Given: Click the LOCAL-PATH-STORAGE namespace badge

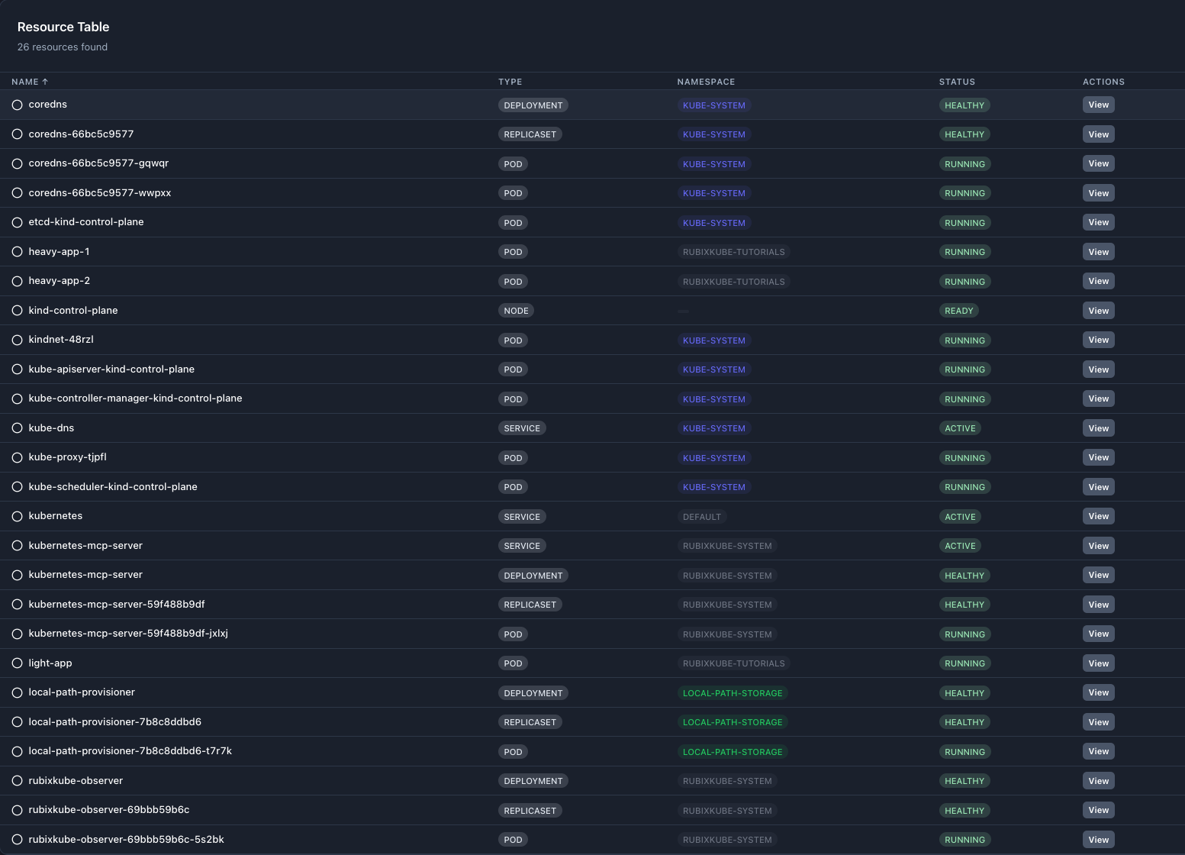Looking at the screenshot, I should 733,693.
